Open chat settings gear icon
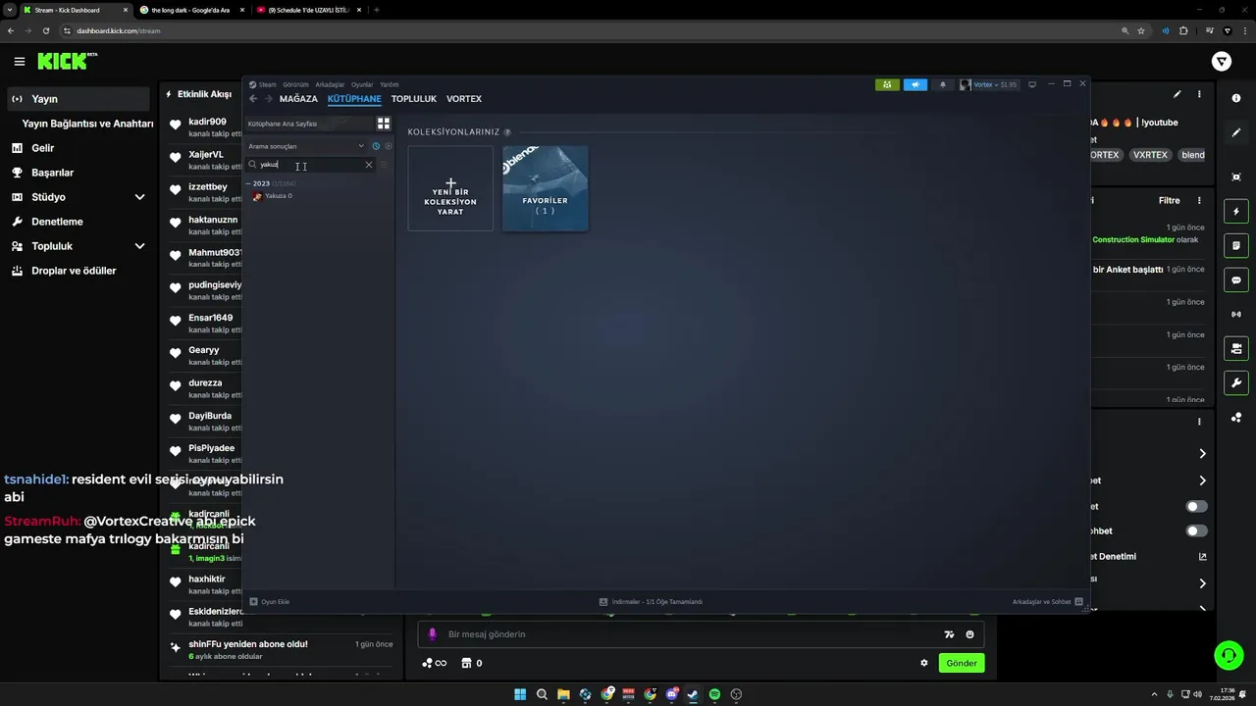 (x=924, y=663)
